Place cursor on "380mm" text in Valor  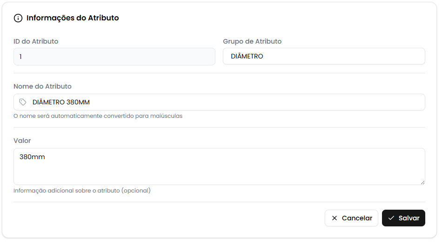pos(32,157)
